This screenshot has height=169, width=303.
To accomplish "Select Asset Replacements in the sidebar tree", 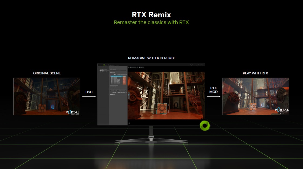I will [x=104, y=72].
